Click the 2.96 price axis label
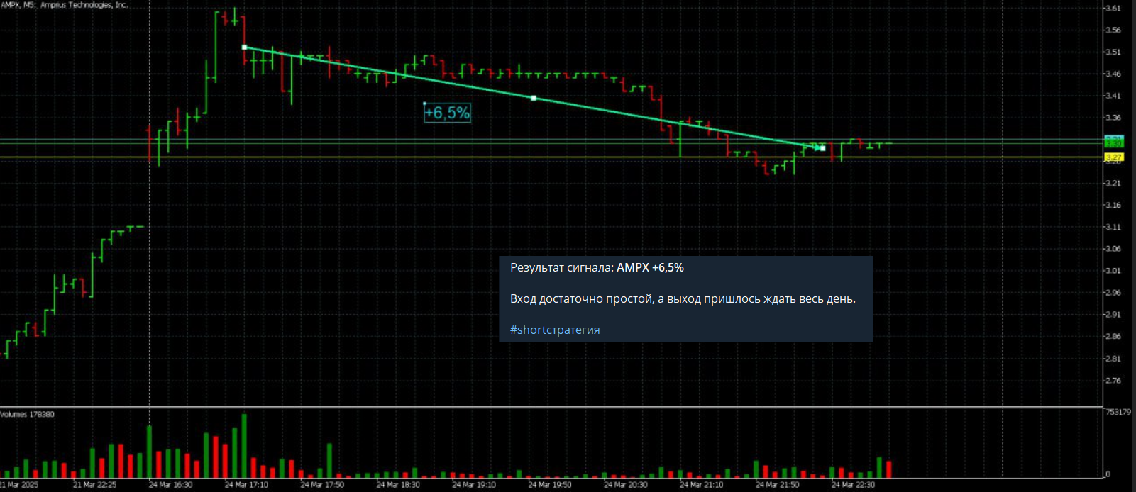This screenshot has width=1136, height=492. 1113,293
